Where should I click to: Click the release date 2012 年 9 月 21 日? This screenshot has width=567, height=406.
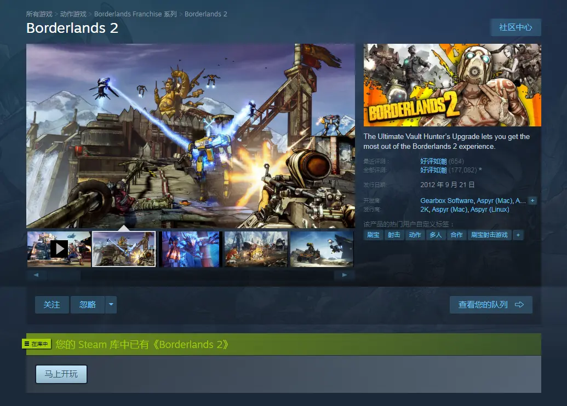click(448, 185)
